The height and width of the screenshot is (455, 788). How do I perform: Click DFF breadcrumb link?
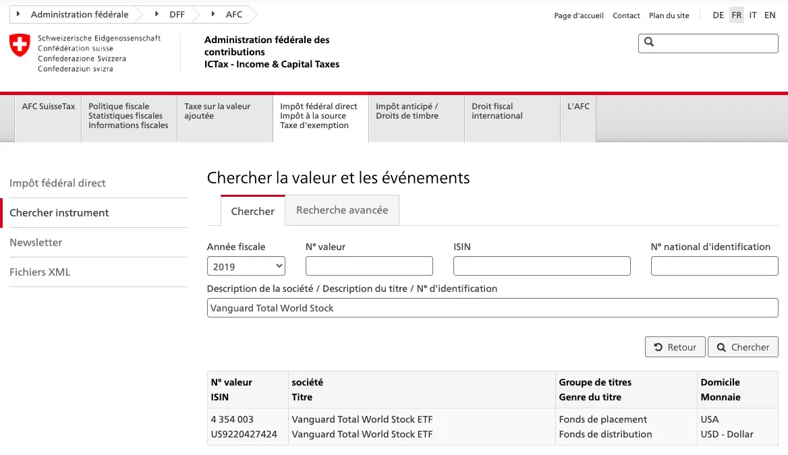(x=177, y=15)
